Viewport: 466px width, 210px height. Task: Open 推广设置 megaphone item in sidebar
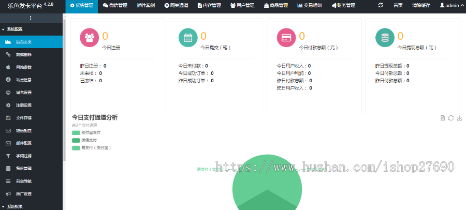(31, 193)
